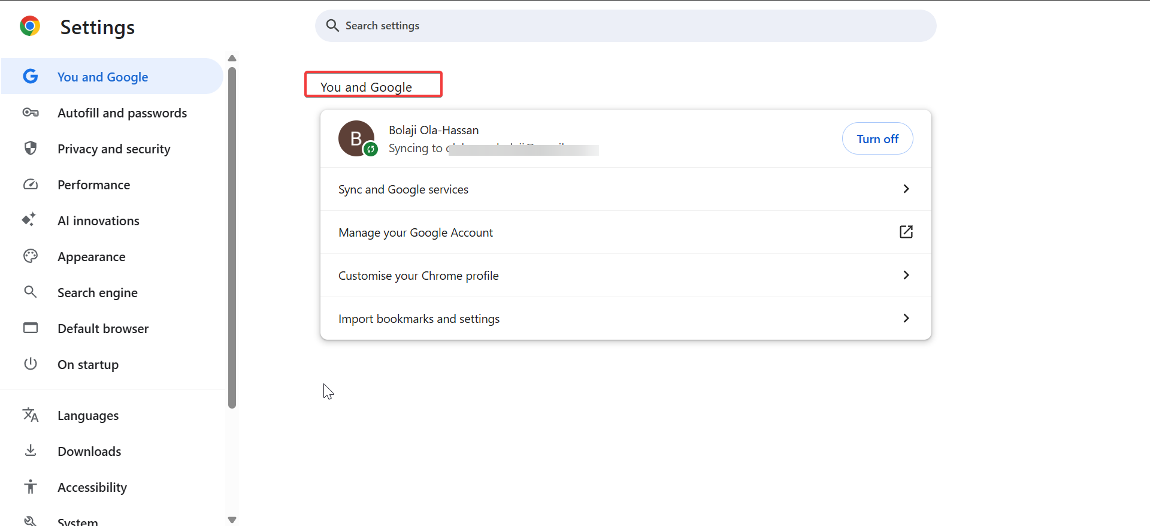Expand Customise your Chrome profile chevron

tap(906, 276)
